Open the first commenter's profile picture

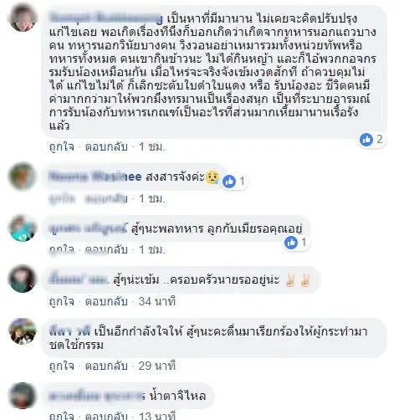pos(23,18)
